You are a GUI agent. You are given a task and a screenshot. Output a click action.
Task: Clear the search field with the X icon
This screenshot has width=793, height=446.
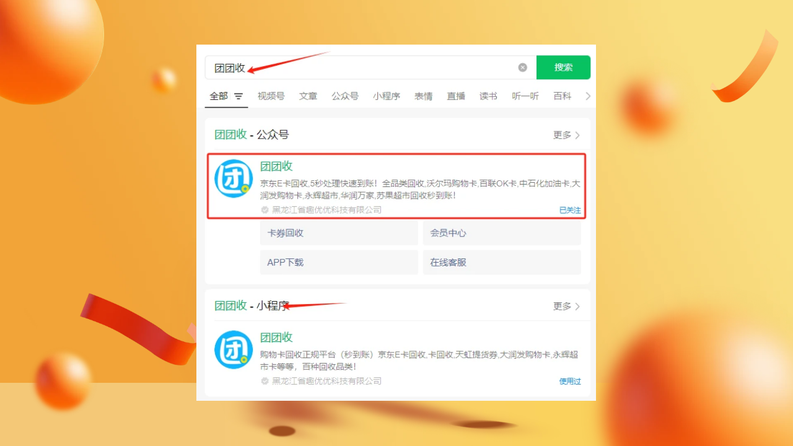coord(523,68)
